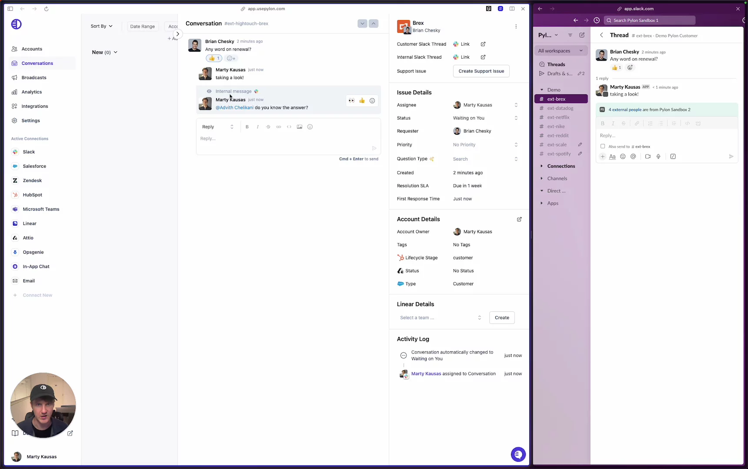Select the ext-datadog channel in Slack
Screen dimensions: 748x469
(x=560, y=108)
